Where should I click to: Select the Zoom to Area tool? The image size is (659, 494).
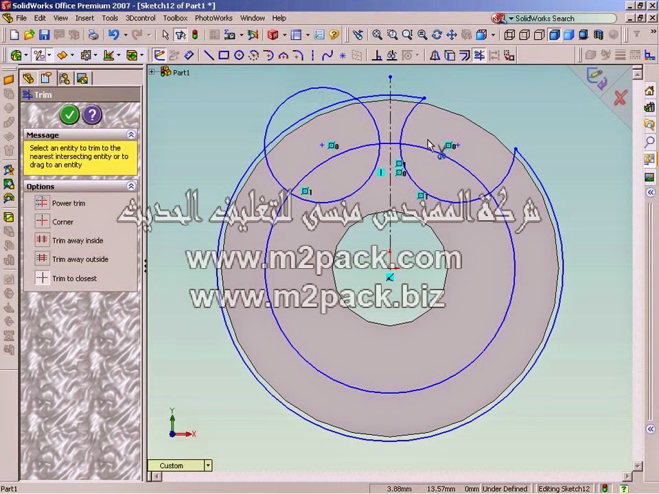[392, 35]
